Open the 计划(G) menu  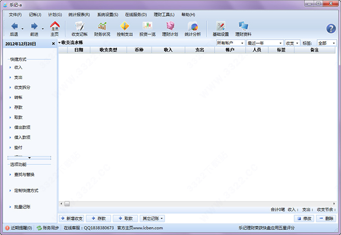coord(55,15)
